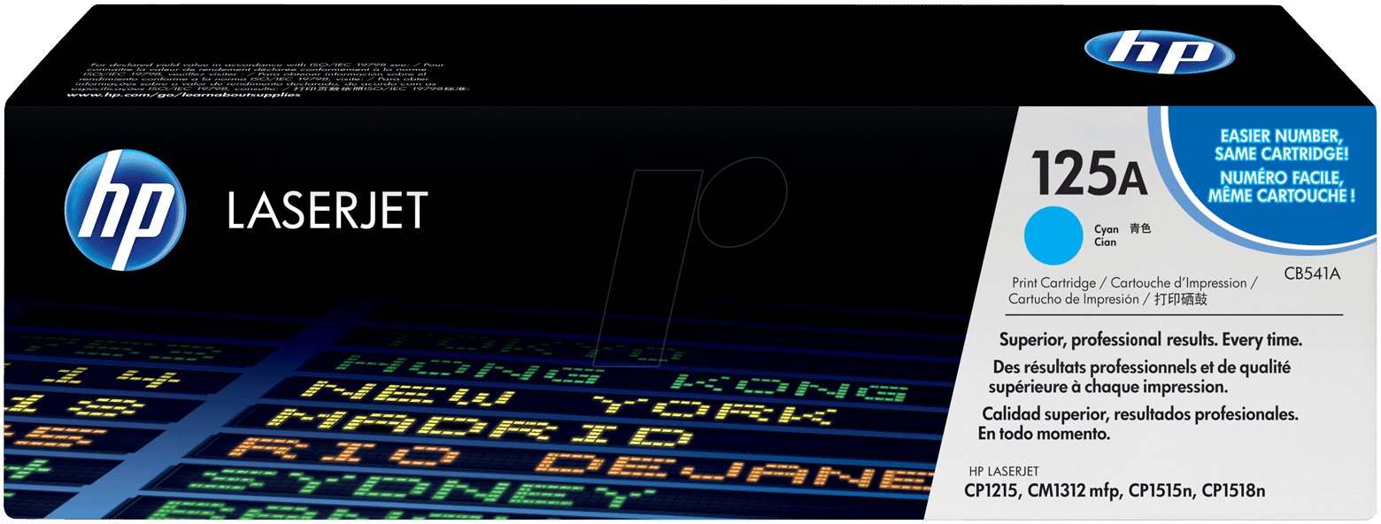Click "Des résultats professionnels et de qualité"
Screen dimensions: 1381x524
click(x=1140, y=366)
